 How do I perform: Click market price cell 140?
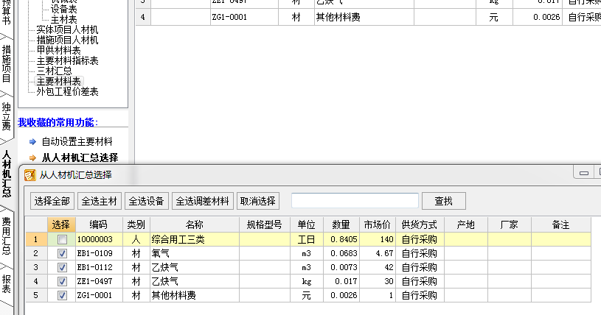coord(377,240)
